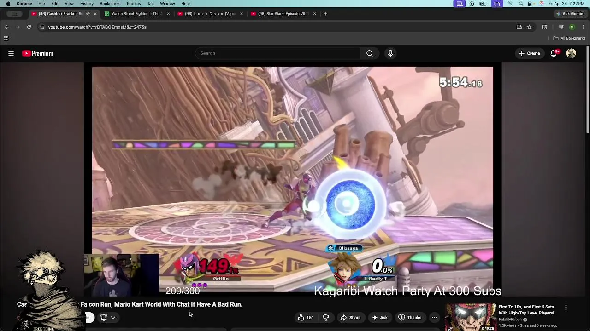
Task: Toggle the channel notification bell
Action: point(104,317)
